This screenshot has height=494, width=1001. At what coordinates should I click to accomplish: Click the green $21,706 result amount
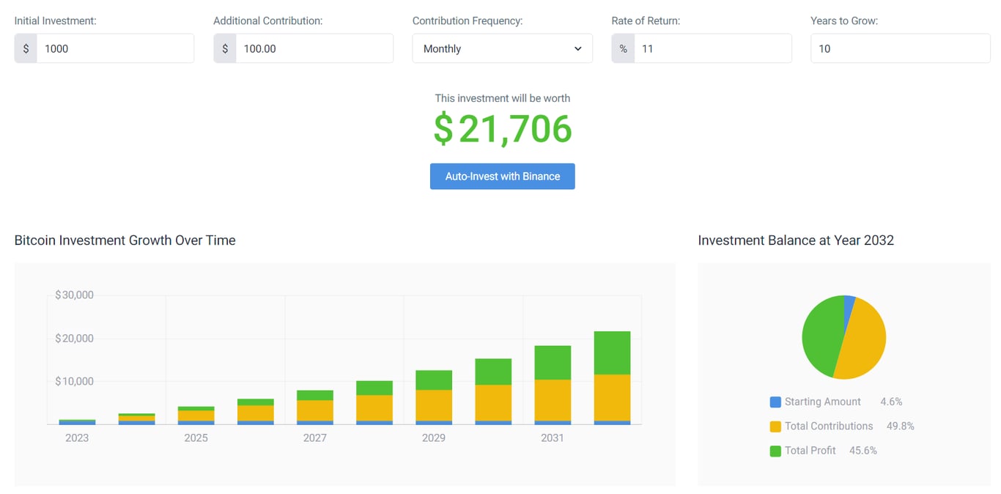click(502, 129)
